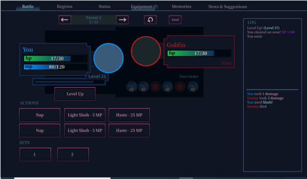Click second player portrait in turn order
This screenshot has height=179, width=307.
144,86
